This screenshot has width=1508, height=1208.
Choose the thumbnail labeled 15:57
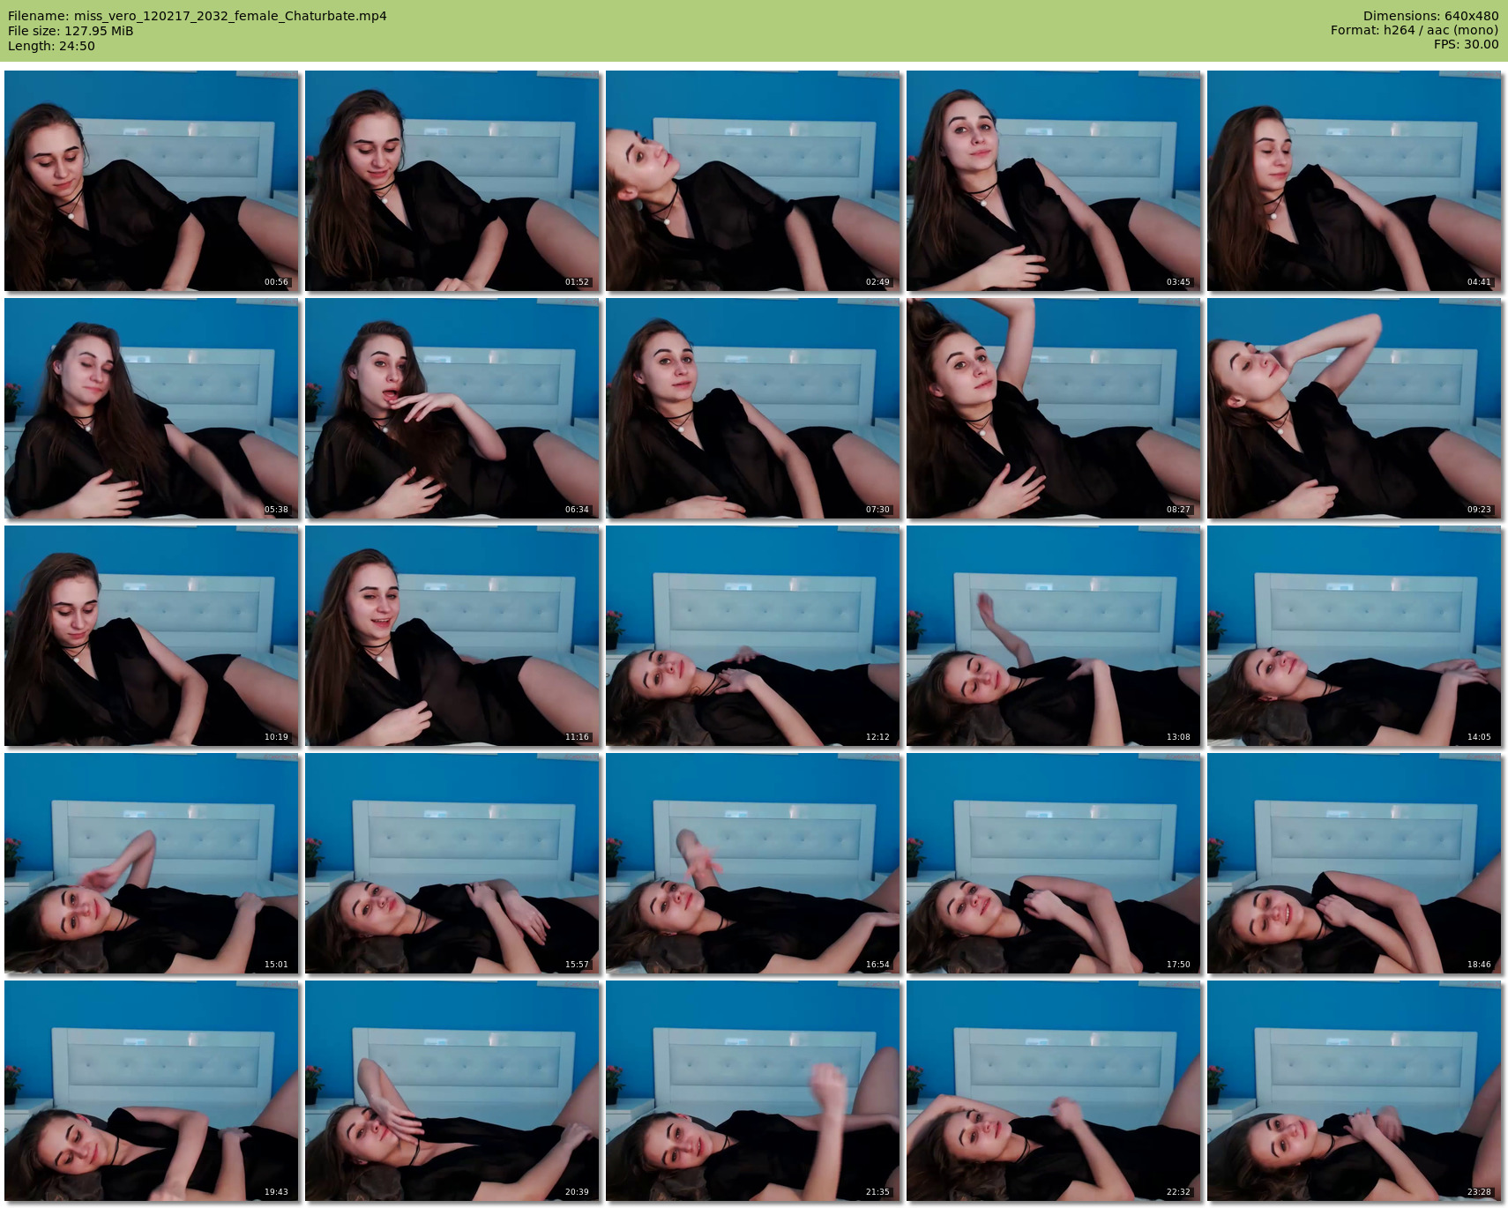coord(452,863)
